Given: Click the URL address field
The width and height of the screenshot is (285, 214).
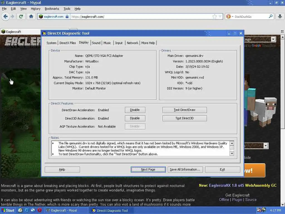Looking at the screenshot, I should 141,16.
